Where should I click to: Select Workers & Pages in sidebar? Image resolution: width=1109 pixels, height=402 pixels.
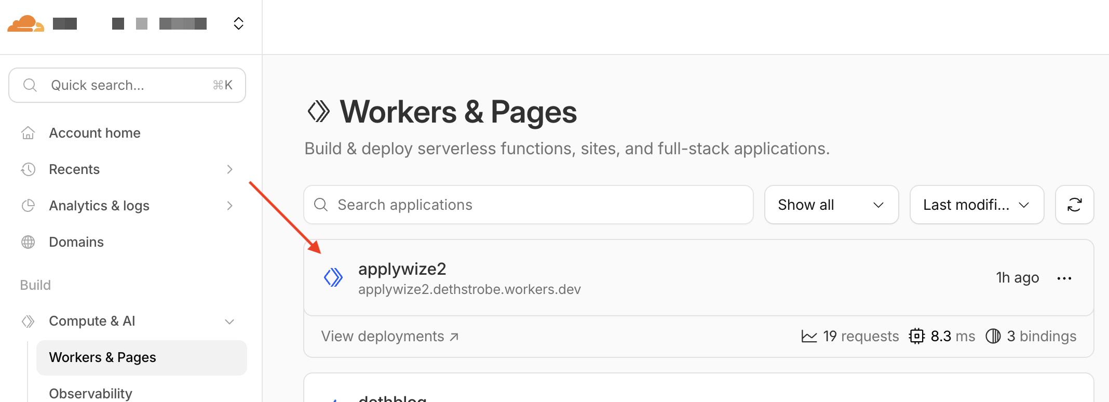coord(142,357)
